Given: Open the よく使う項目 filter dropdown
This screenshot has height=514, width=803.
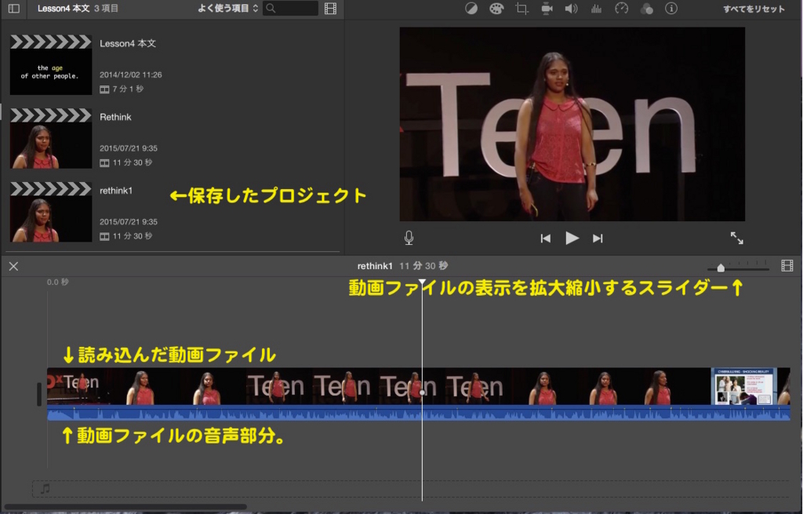Looking at the screenshot, I should pos(227,8).
